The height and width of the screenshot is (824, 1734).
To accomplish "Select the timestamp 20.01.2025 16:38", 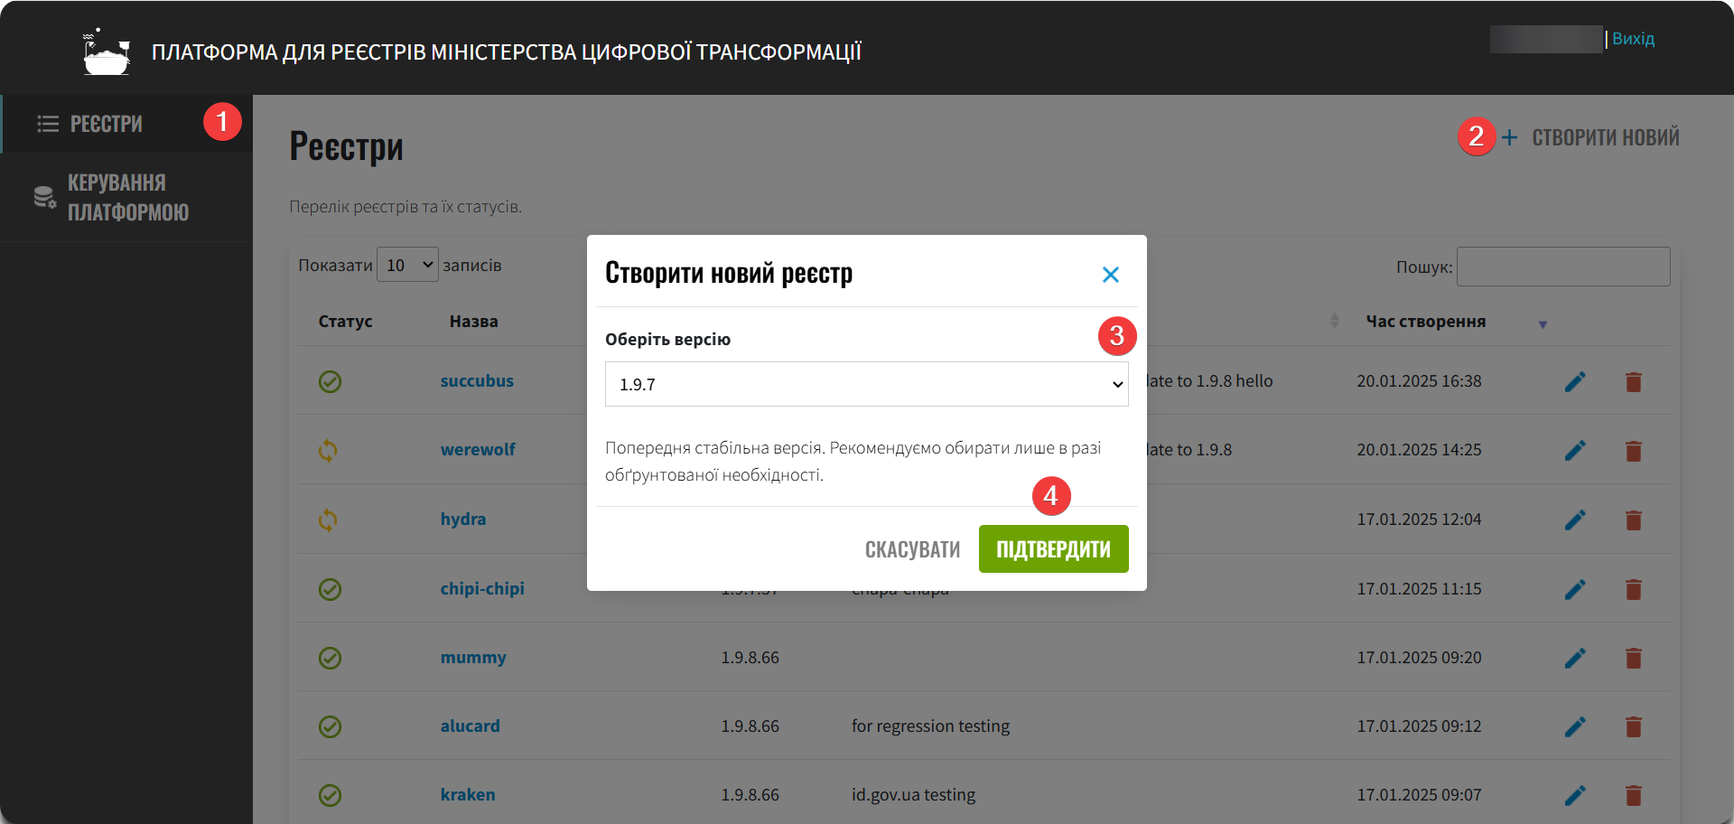I will pyautogui.click(x=1419, y=381).
